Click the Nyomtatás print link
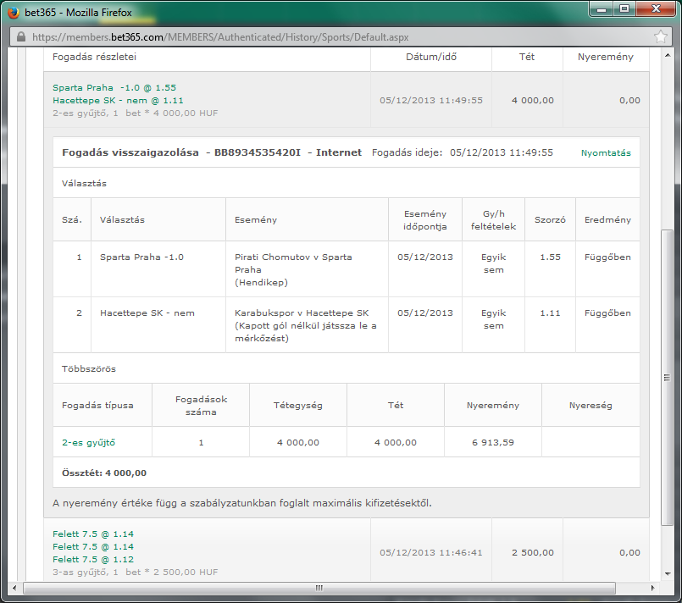682x603 pixels. (606, 152)
